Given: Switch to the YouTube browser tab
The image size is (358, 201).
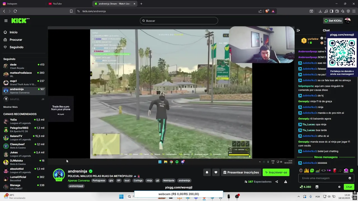Looking at the screenshot, I should (69, 4).
